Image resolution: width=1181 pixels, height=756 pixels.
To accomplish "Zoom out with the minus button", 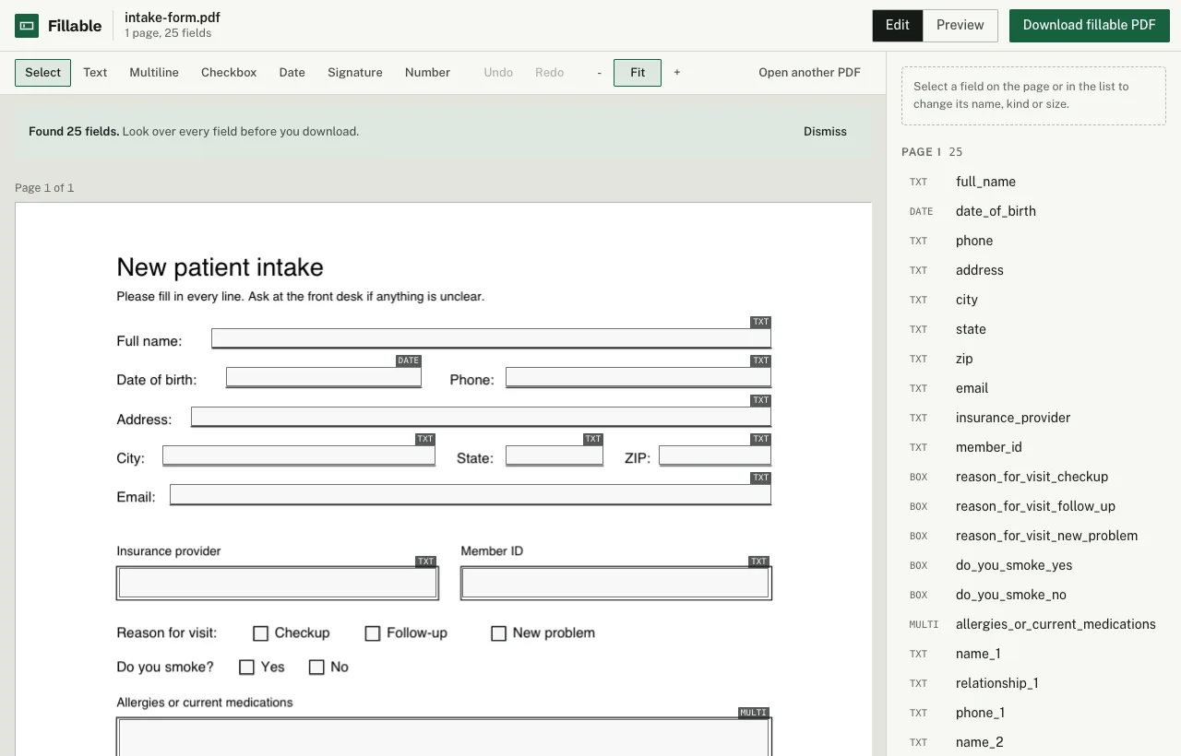I will 600,73.
